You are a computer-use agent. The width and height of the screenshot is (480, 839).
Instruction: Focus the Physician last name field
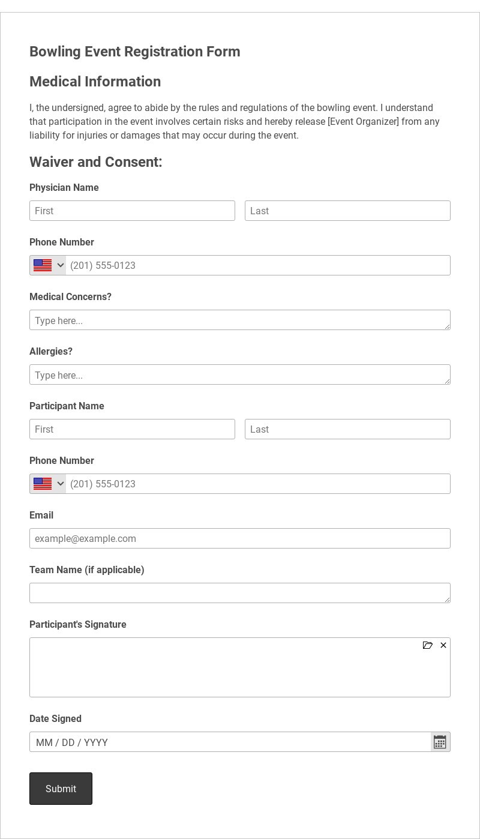click(x=347, y=211)
